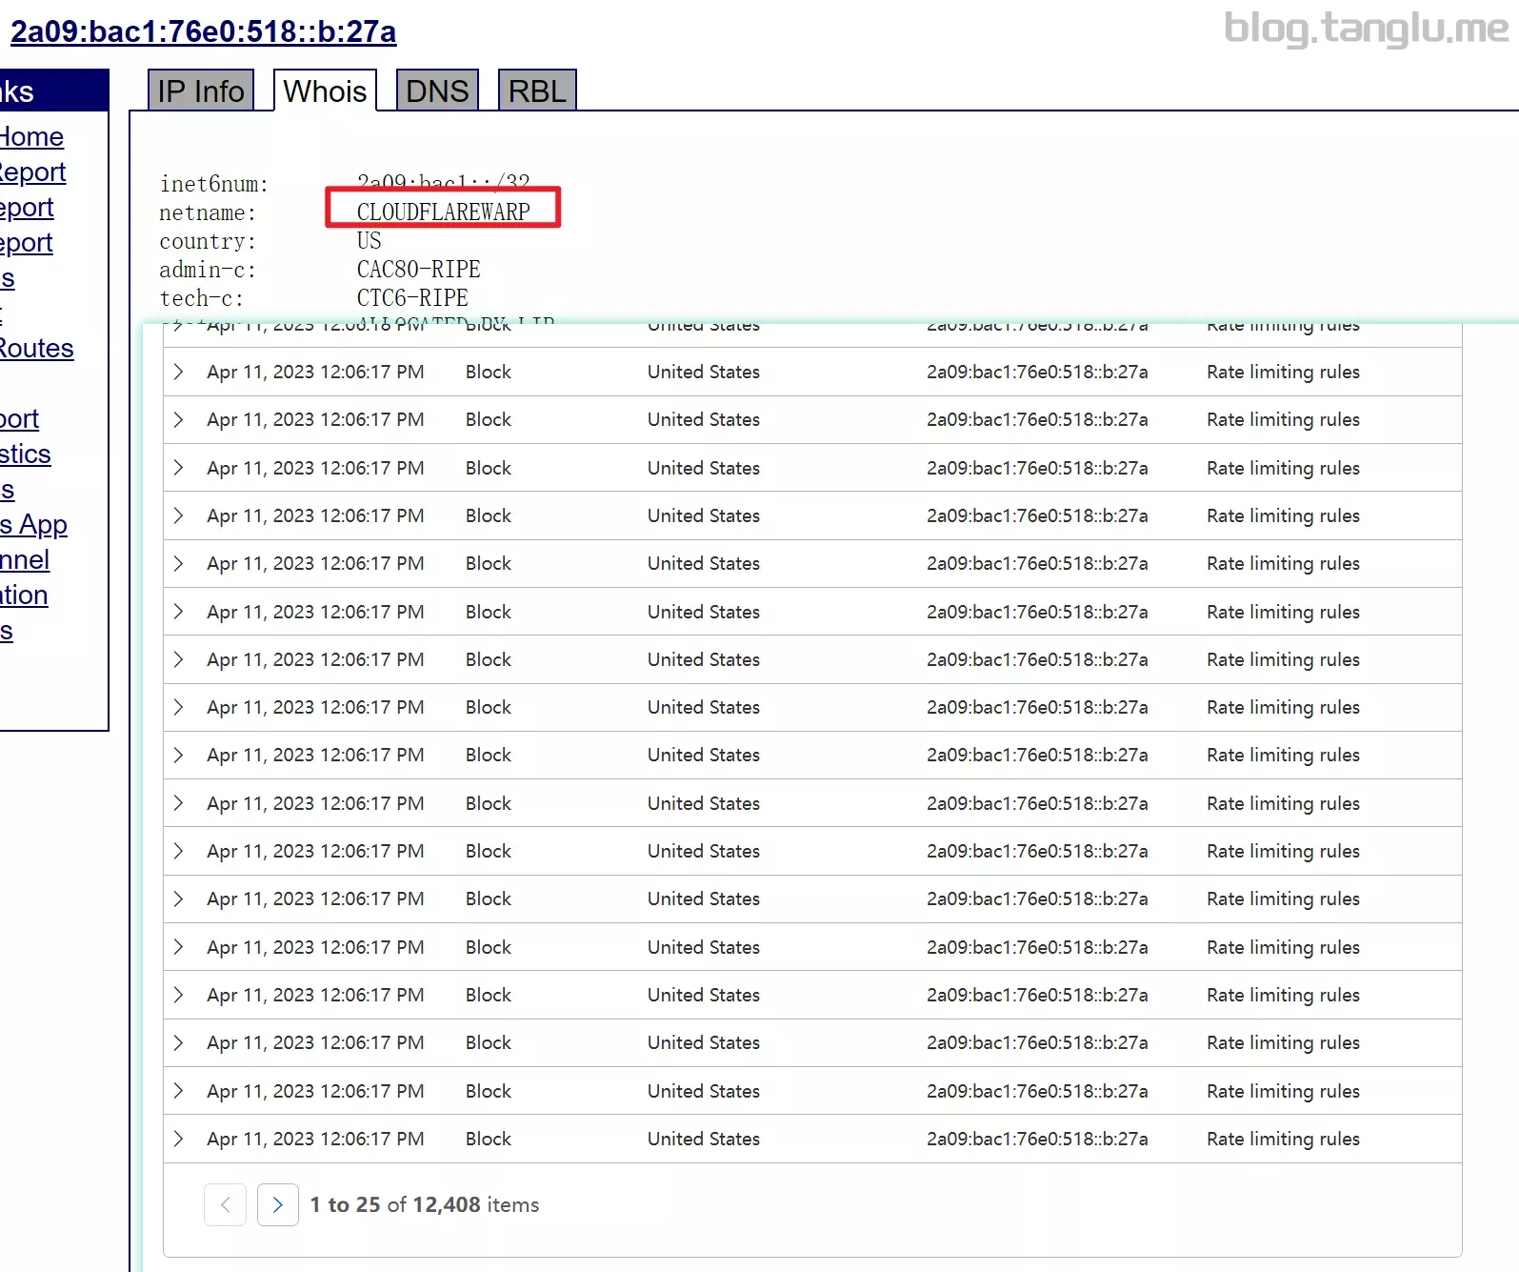Open the Home sidebar link
Image resolution: width=1519 pixels, height=1272 pixels.
point(31,137)
